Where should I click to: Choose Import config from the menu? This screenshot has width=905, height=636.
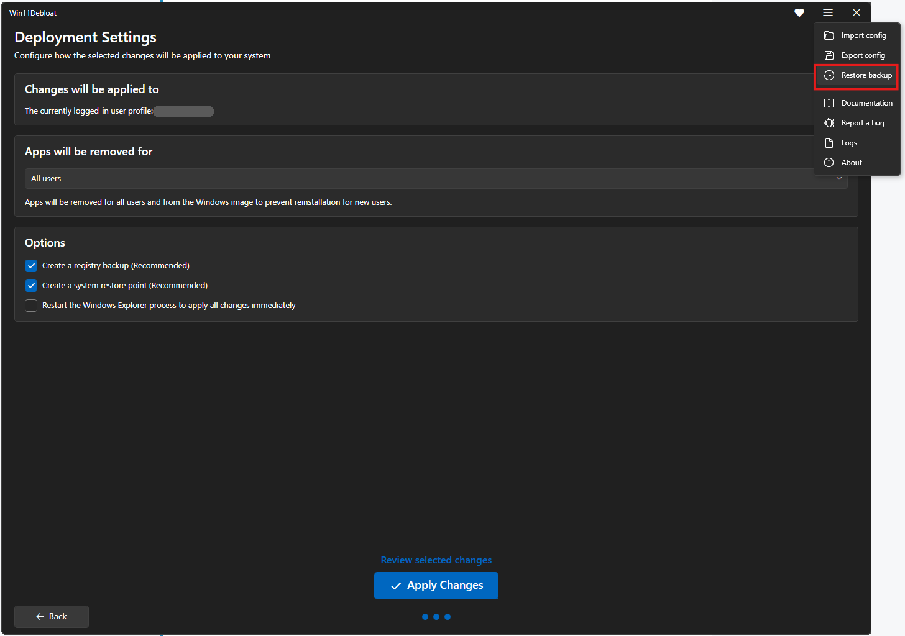(857, 35)
